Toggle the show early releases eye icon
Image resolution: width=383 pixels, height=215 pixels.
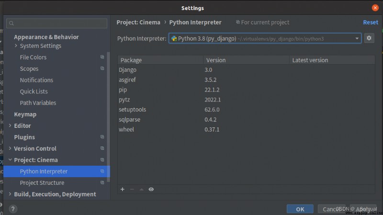pos(151,189)
